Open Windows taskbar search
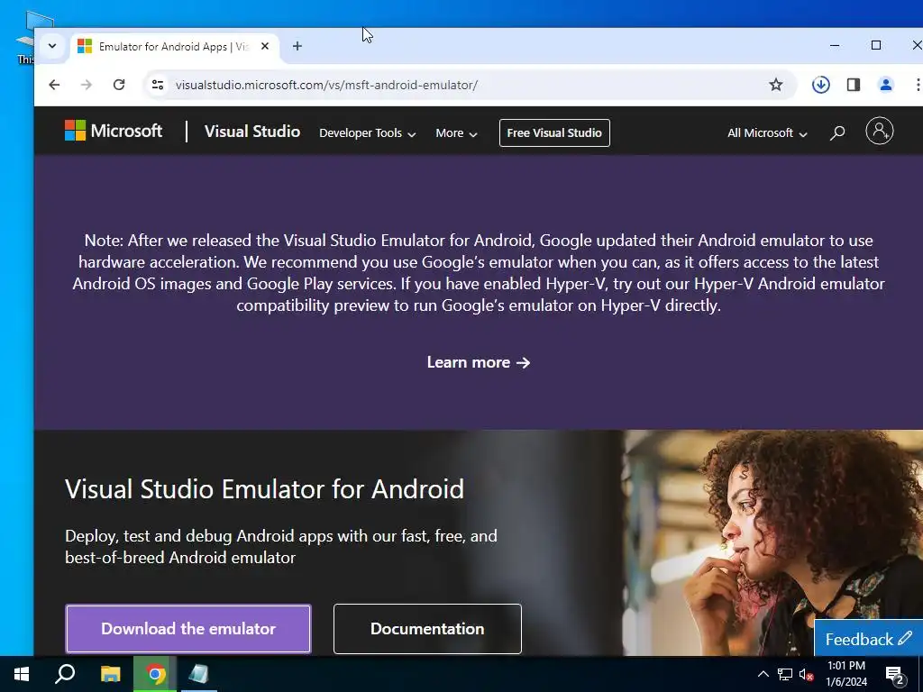Screen dimensions: 923x692 click(65, 674)
